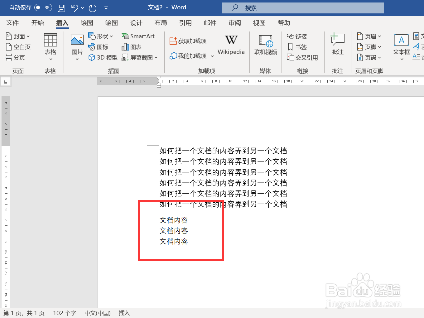
Task: Open 我的加载项 my add-ins
Action: (188, 56)
